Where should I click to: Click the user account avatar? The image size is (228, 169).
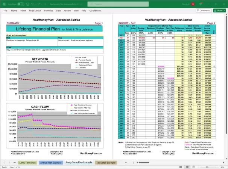pyautogui.click(x=193, y=3)
